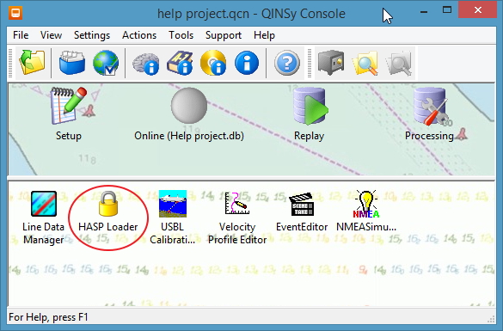Open the File menu

(x=21, y=35)
